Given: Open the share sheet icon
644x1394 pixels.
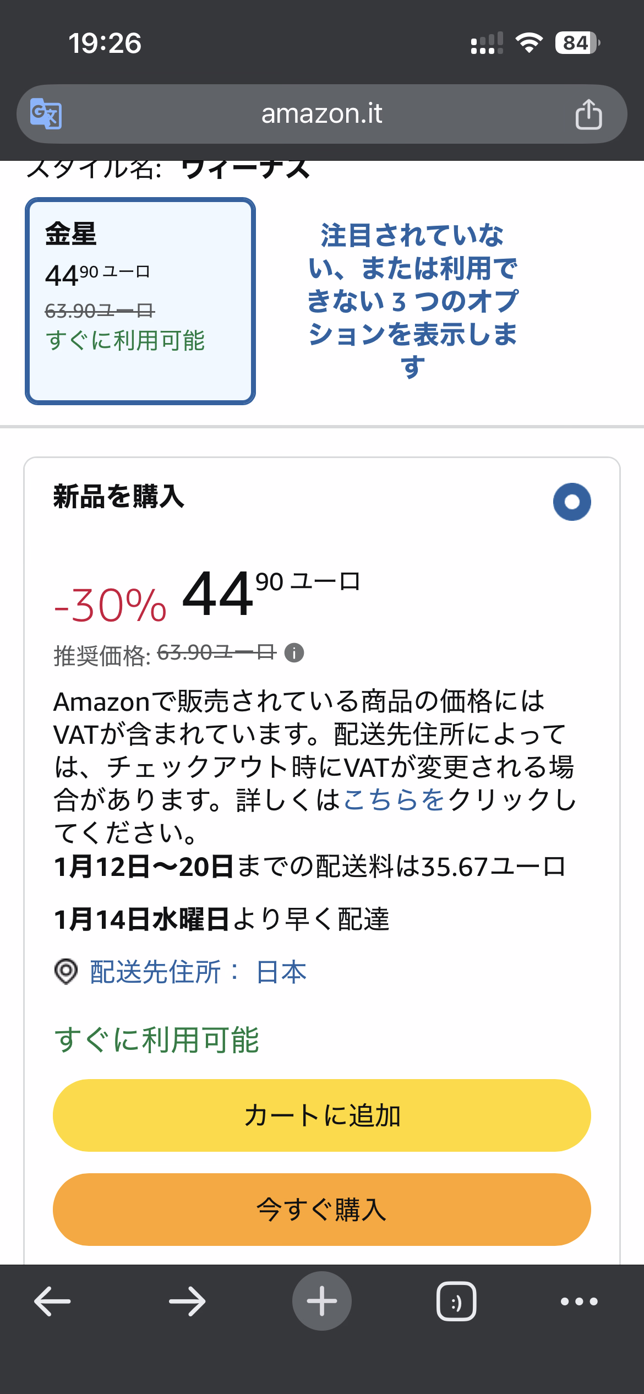Looking at the screenshot, I should (588, 114).
